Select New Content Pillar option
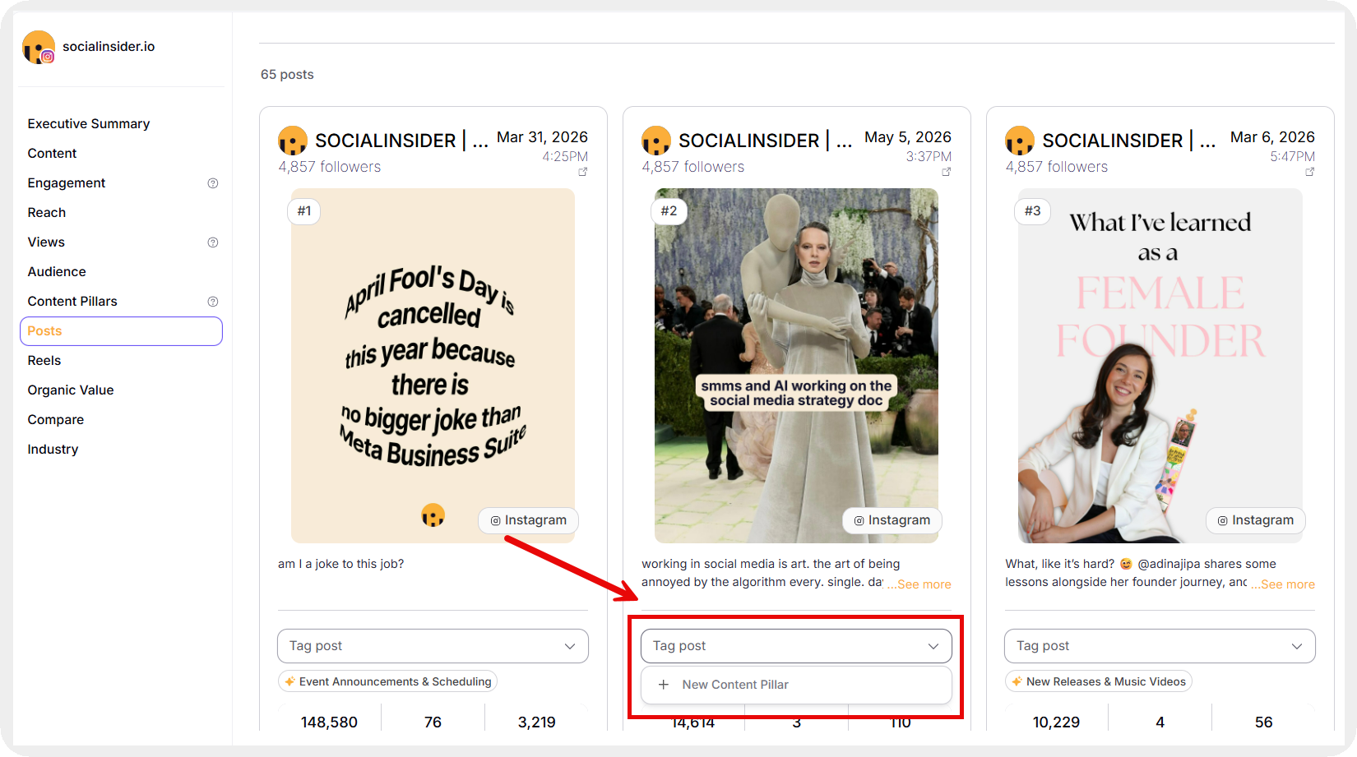This screenshot has height=757, width=1357. pos(796,685)
